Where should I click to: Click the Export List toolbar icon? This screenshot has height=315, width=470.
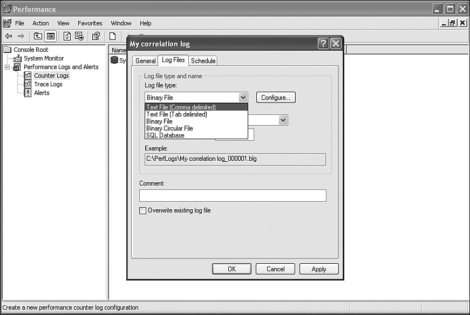(80, 36)
